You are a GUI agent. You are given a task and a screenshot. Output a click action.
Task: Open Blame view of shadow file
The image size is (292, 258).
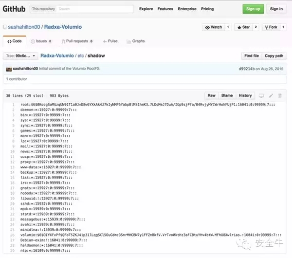[227, 95]
